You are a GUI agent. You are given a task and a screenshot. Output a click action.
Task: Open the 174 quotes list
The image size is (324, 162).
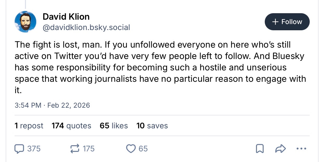pyautogui.click(x=71, y=126)
